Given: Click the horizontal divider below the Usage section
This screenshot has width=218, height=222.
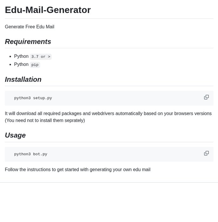Looking at the screenshot, I should pyautogui.click(x=109, y=182).
